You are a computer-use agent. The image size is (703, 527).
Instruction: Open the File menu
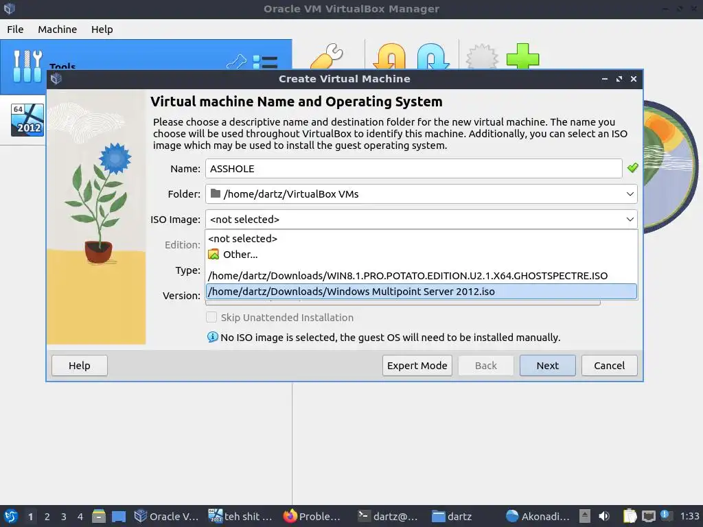pos(15,29)
